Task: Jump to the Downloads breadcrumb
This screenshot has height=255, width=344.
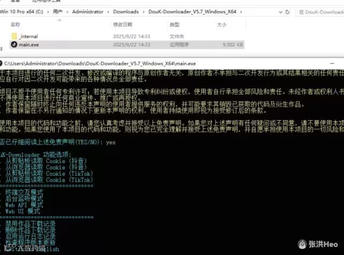Action: [126, 12]
